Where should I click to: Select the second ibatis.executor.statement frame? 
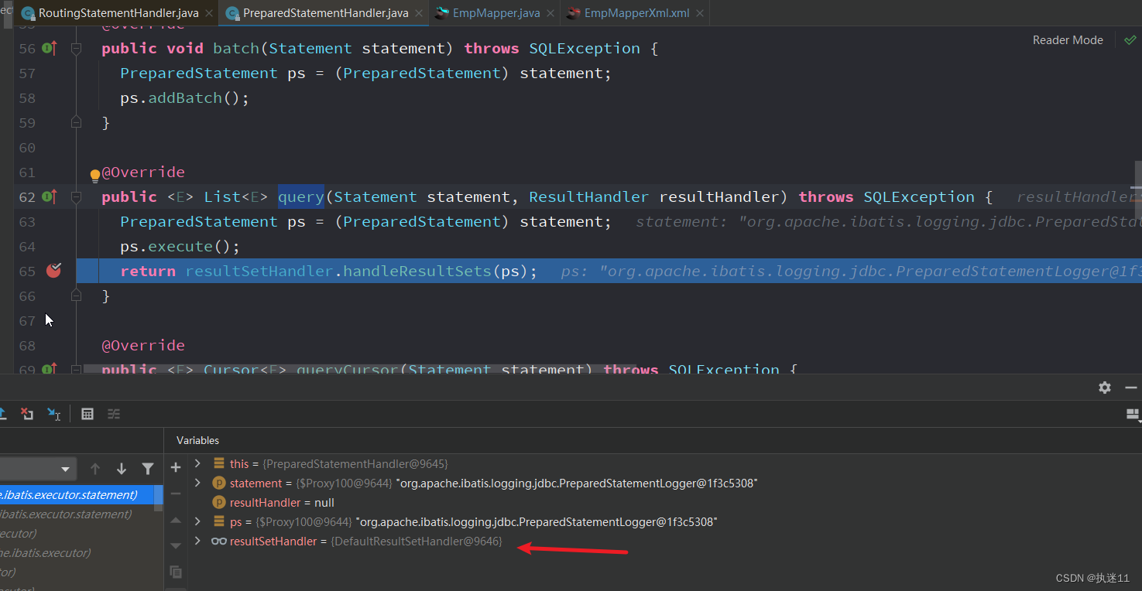(x=77, y=514)
